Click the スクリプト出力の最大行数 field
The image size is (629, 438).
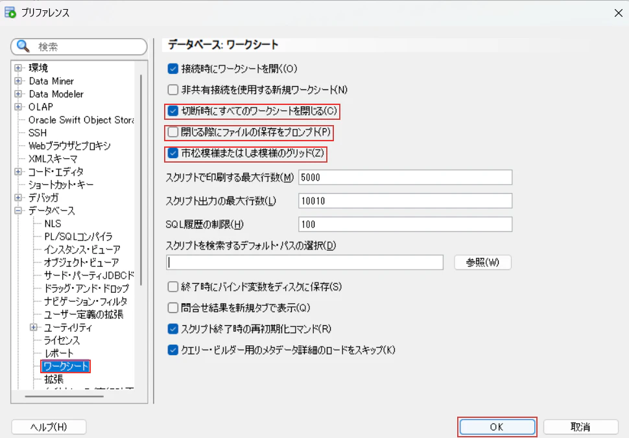[405, 201]
